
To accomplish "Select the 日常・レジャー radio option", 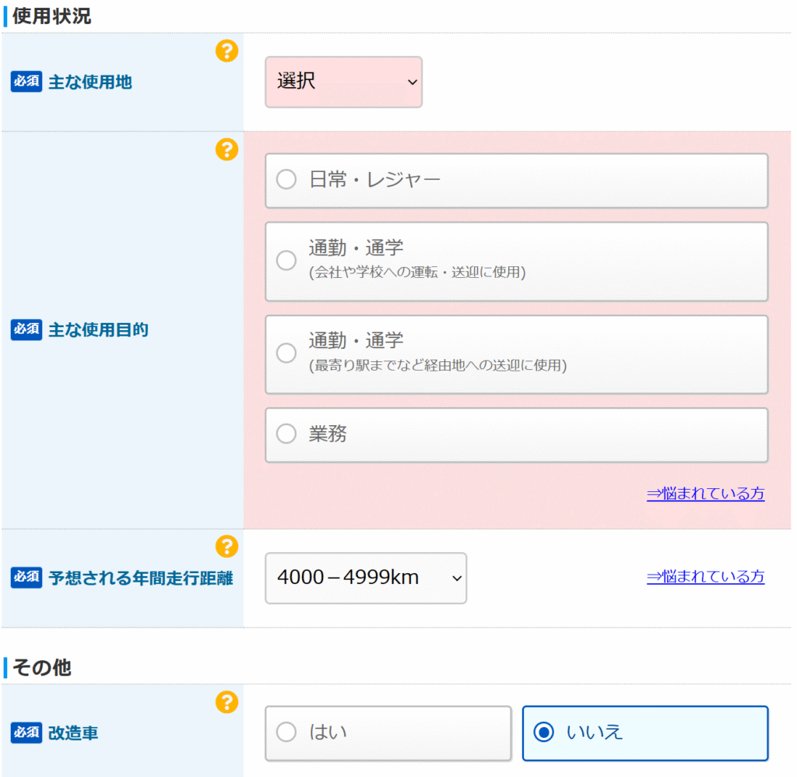I will point(286,180).
